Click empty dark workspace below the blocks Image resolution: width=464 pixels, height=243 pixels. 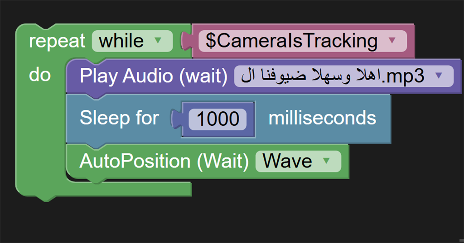[x=272, y=217]
